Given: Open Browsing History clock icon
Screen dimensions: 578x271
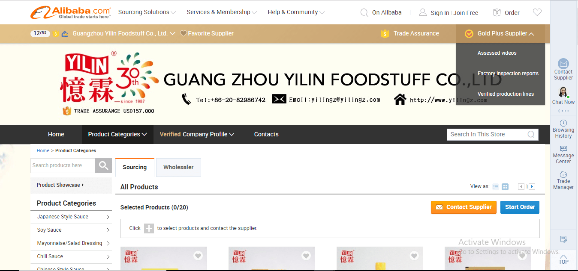Looking at the screenshot, I should tap(563, 123).
